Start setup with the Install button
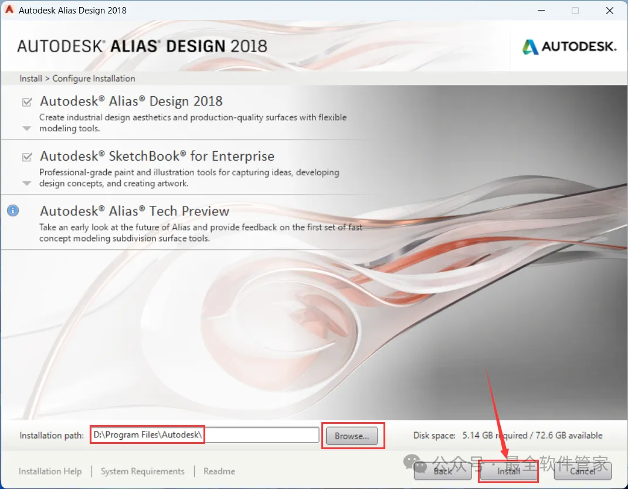 tap(508, 471)
